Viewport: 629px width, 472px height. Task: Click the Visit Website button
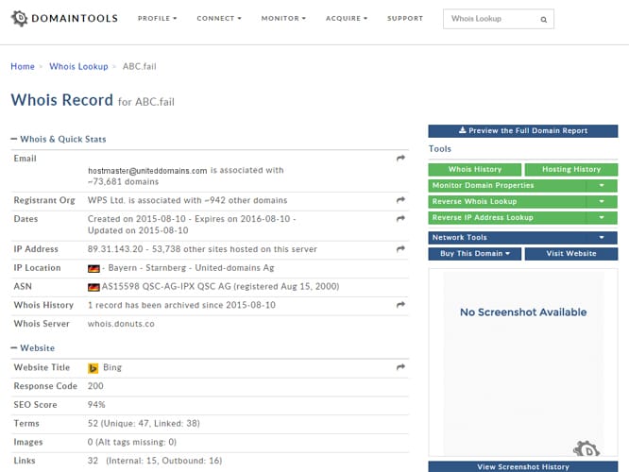[x=571, y=254]
